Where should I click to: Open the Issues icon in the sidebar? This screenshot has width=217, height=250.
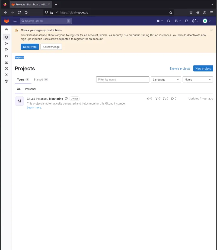click(x=6, y=50)
